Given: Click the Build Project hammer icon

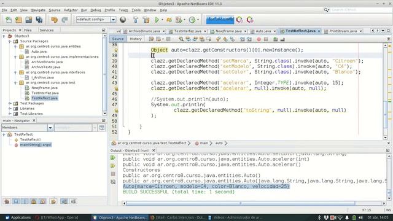Looking at the screenshot, I should click(135, 20).
